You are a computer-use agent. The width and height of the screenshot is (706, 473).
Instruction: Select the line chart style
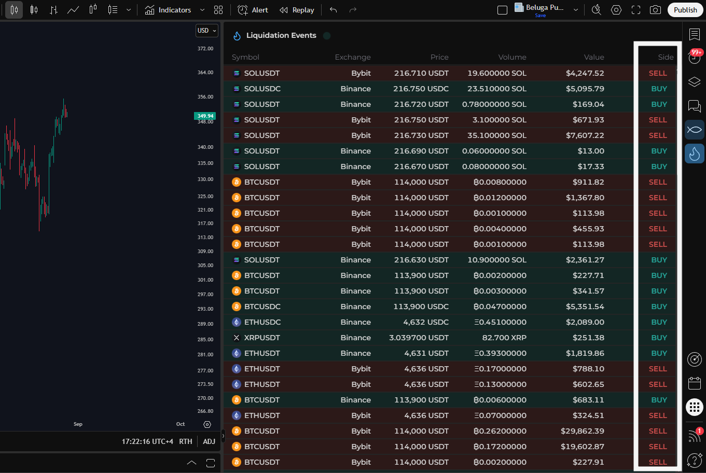pos(73,10)
